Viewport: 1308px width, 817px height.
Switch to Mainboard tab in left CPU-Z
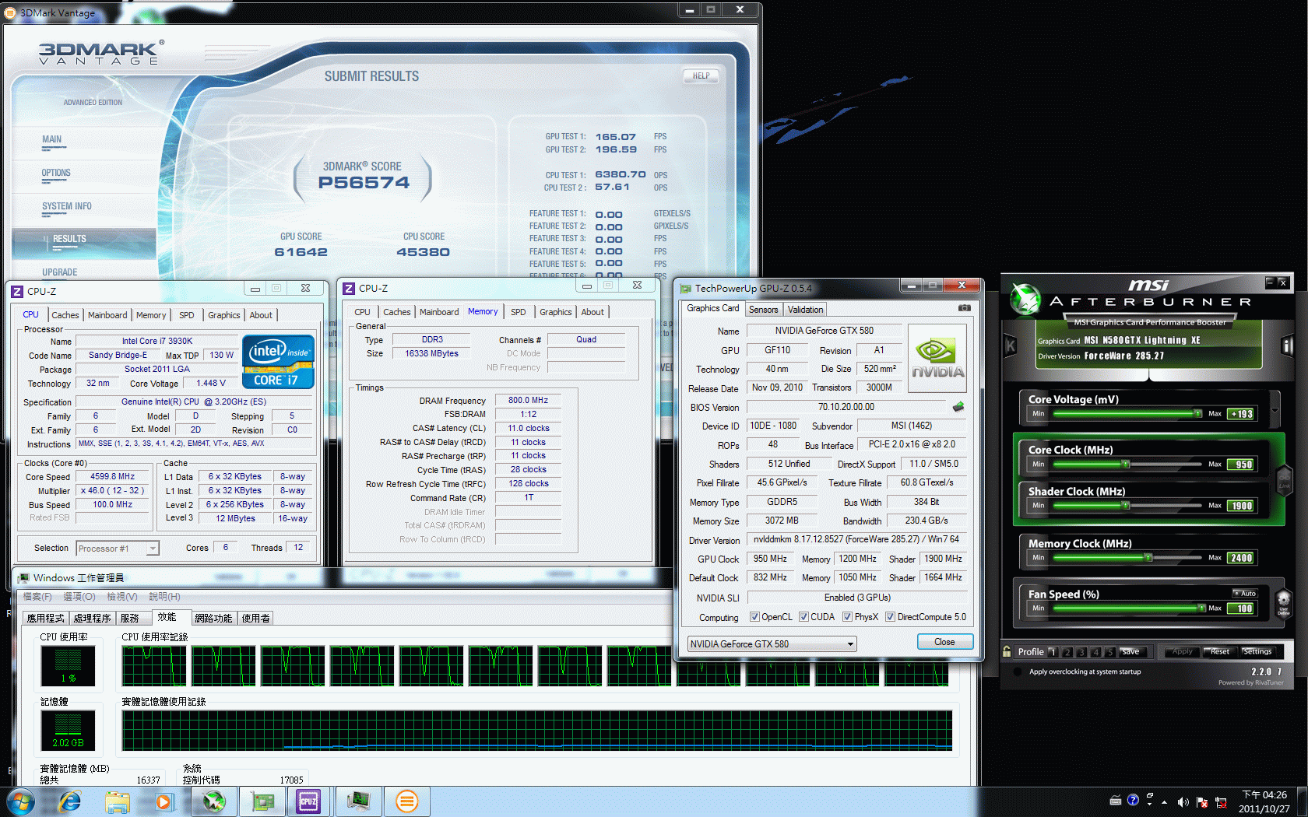(107, 315)
